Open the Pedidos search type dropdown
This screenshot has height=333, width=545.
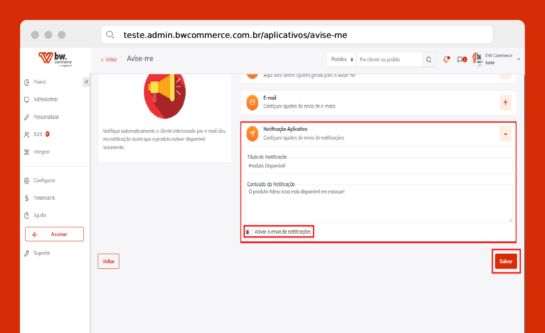(342, 59)
